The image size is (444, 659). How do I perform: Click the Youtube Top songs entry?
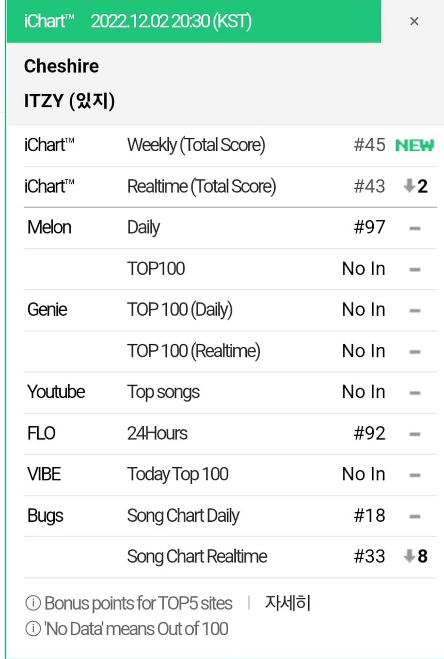click(x=163, y=392)
